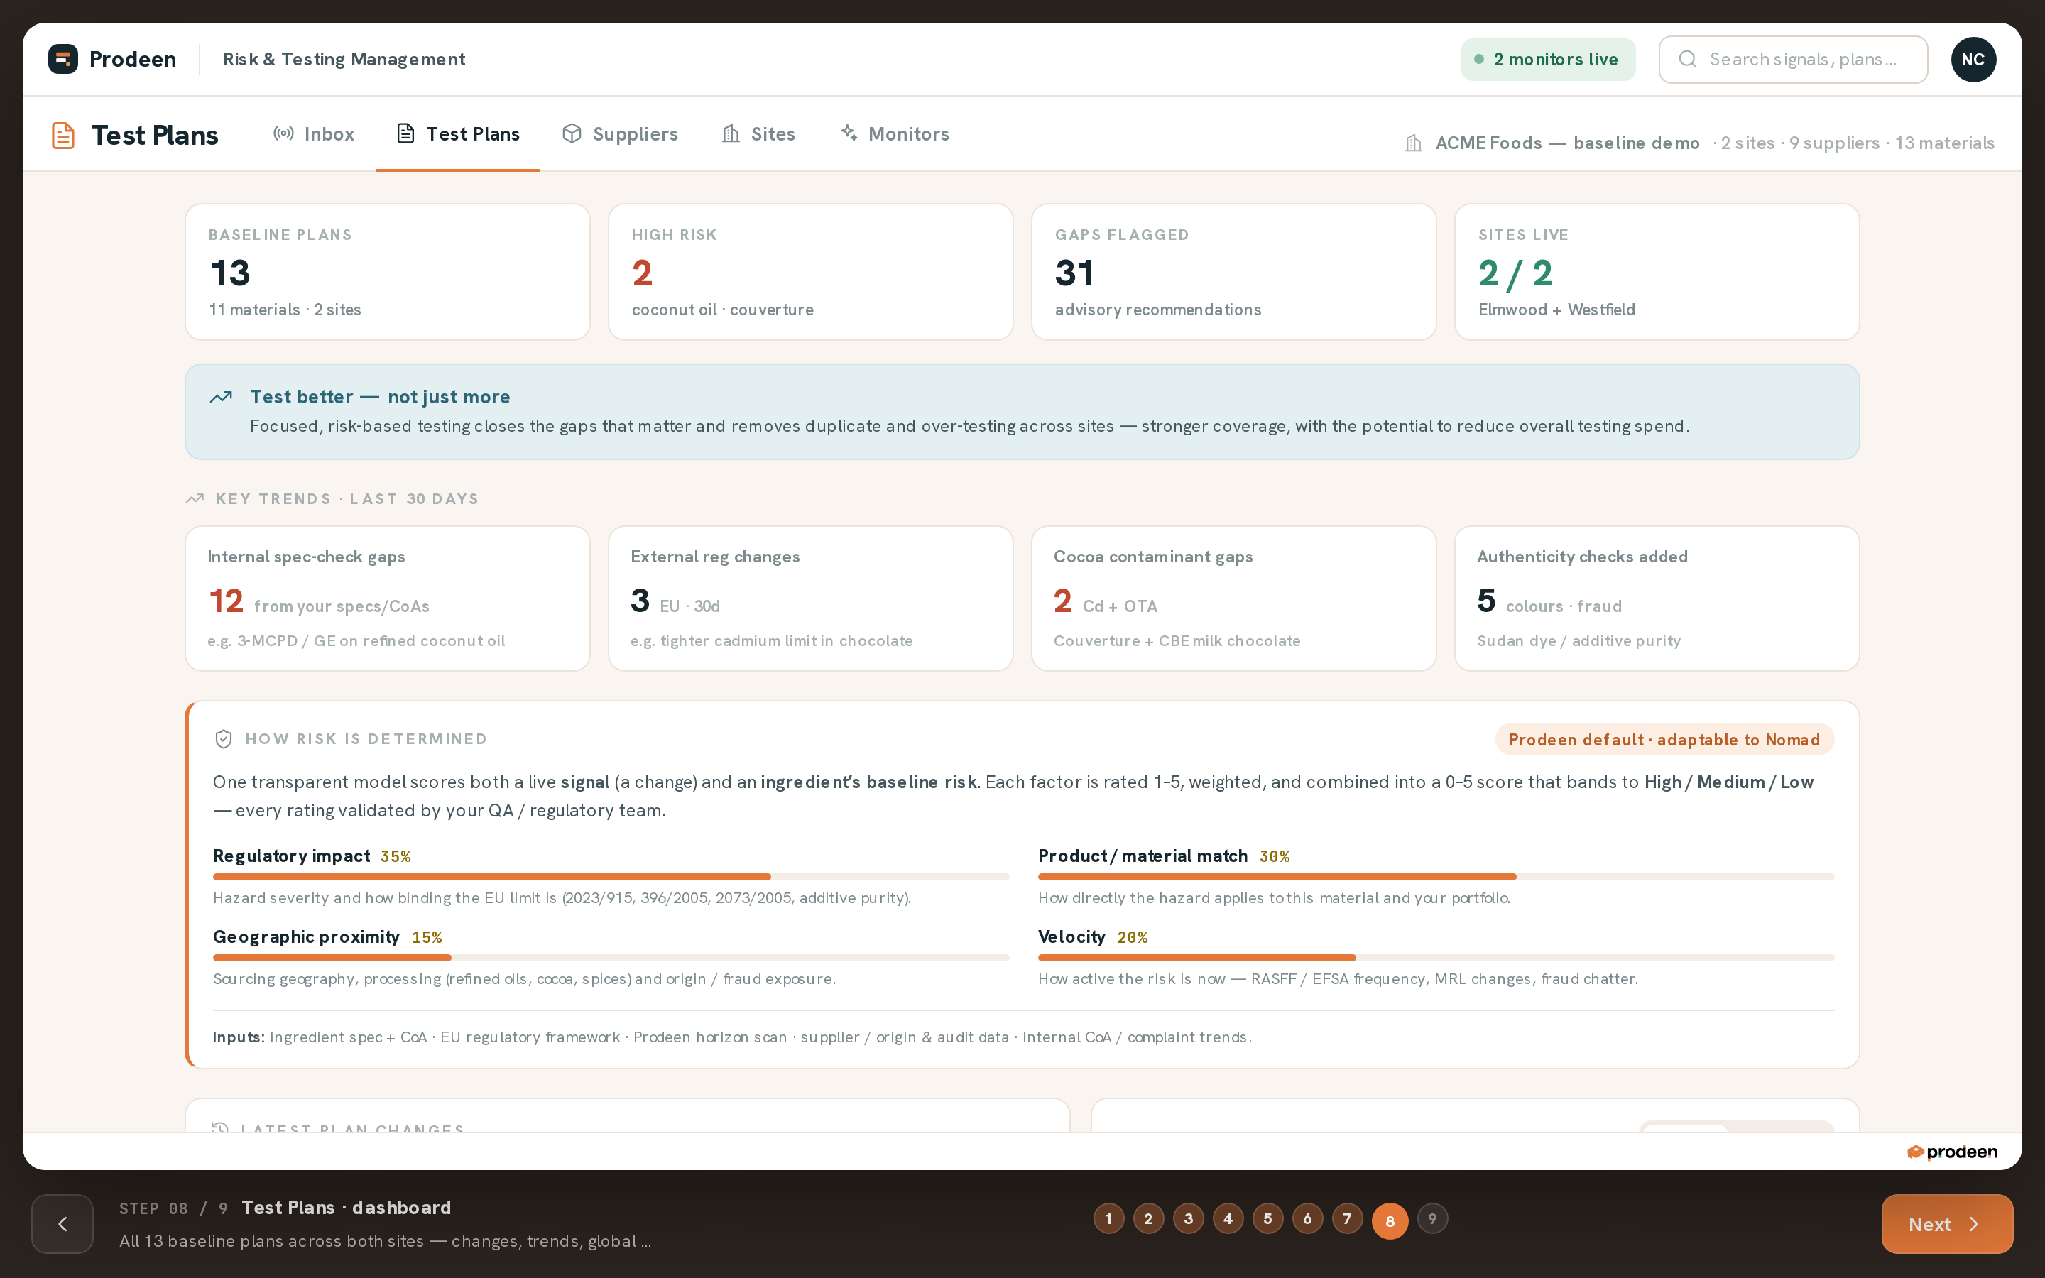The width and height of the screenshot is (2045, 1278).
Task: Click the Inputs line under risk model
Action: point(732,1037)
